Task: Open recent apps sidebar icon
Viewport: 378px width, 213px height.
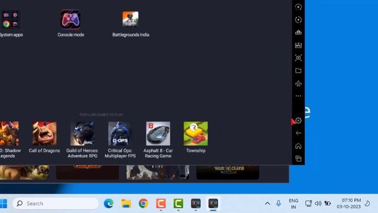Action: [x=298, y=159]
